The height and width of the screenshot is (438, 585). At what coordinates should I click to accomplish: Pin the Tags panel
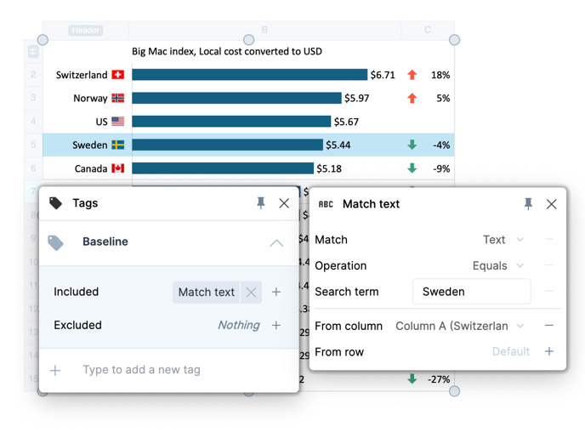click(261, 203)
